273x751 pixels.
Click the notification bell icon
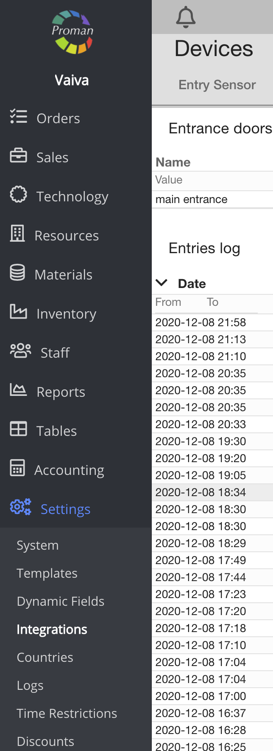[186, 17]
